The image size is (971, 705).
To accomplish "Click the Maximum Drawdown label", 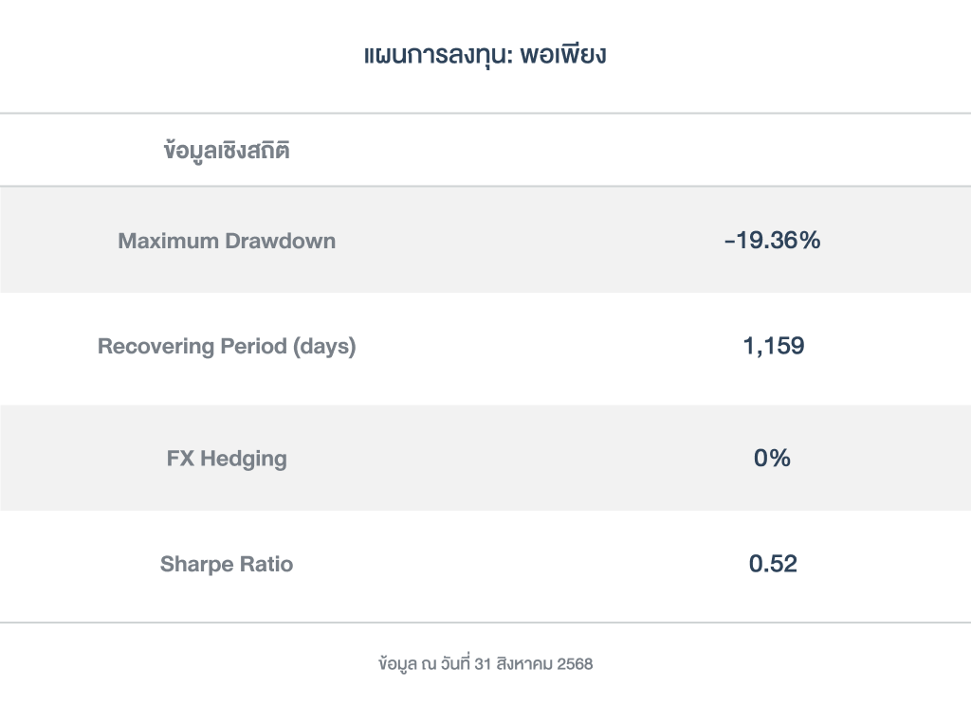I will click(227, 241).
